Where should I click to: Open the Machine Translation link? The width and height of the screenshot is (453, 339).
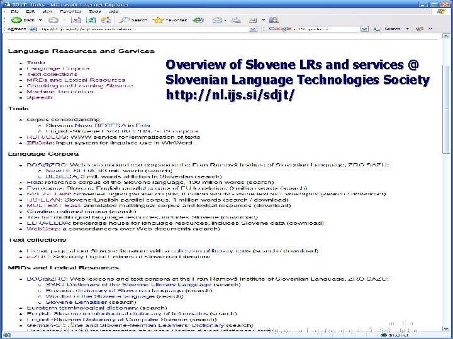(60, 92)
